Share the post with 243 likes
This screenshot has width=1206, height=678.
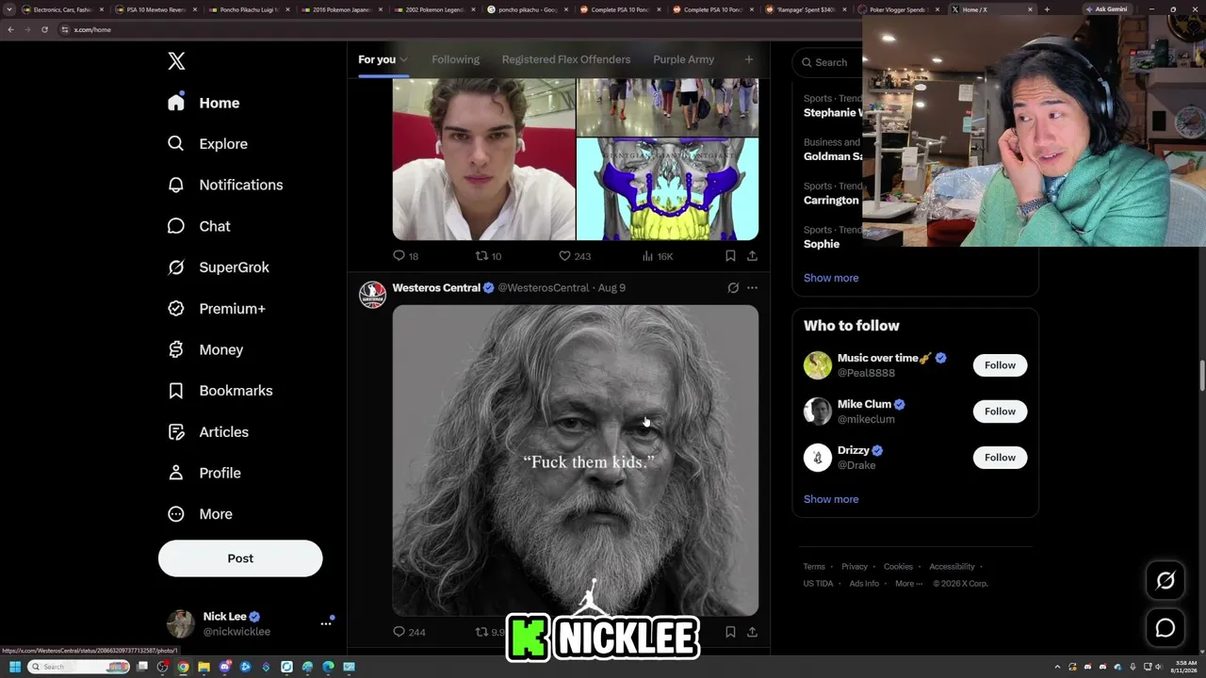[752, 256]
